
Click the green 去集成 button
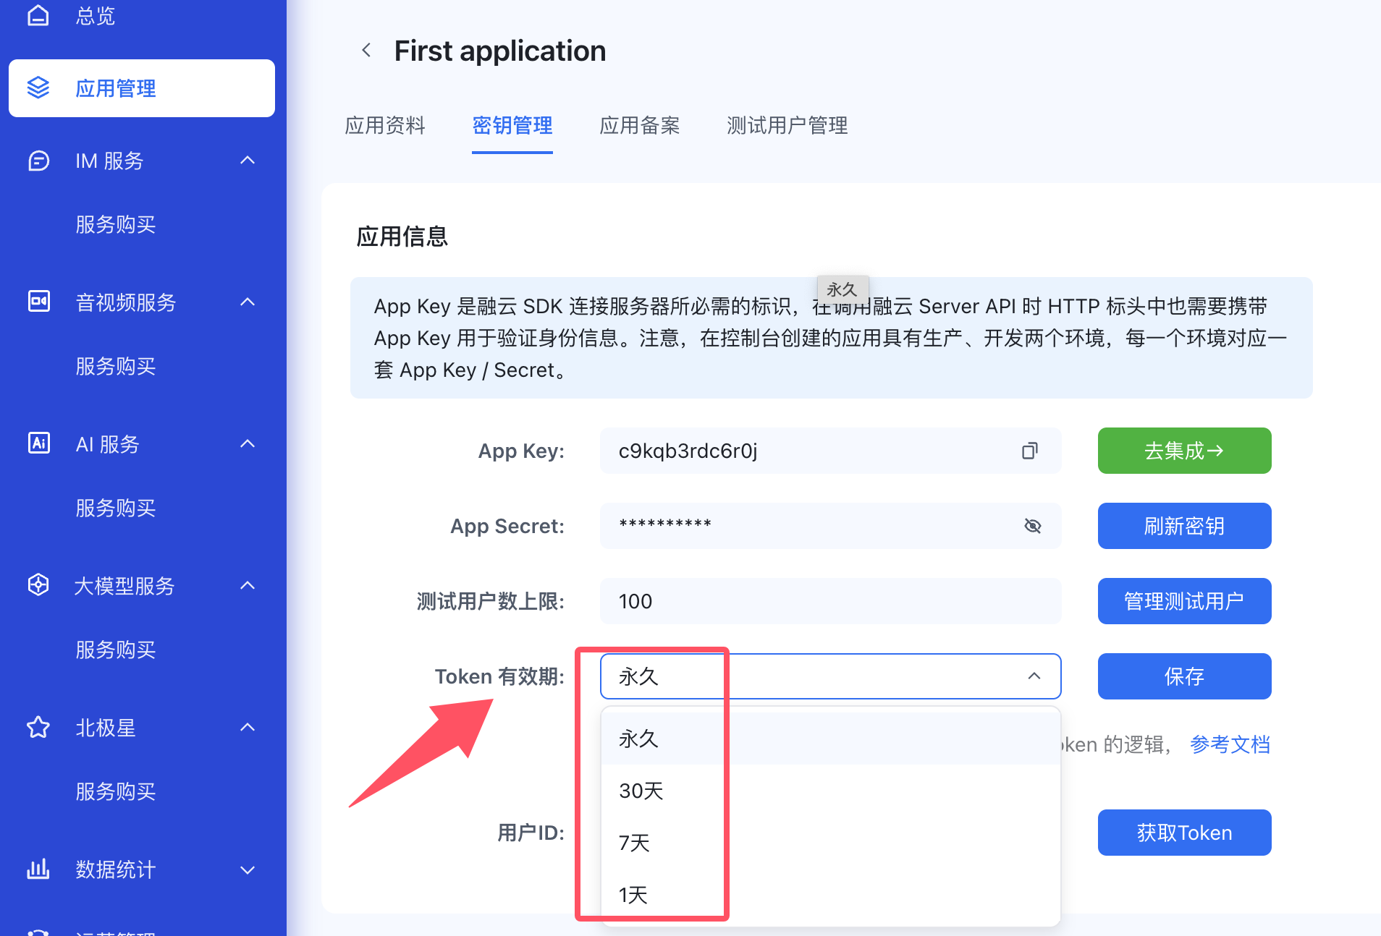coord(1184,451)
